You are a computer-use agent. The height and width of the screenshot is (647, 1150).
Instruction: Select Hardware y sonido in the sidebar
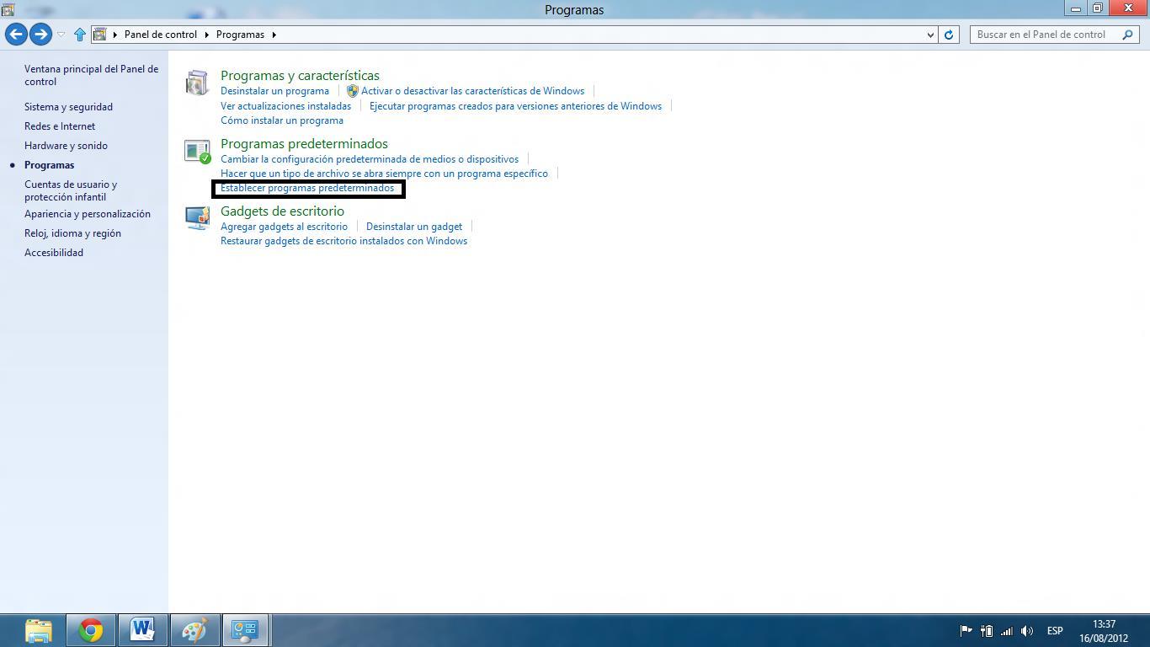pos(66,146)
